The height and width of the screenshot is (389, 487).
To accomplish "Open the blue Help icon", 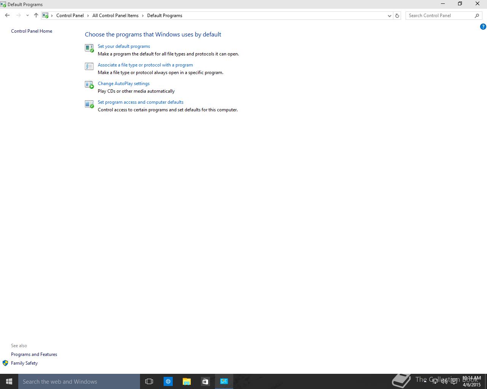I will [x=483, y=27].
